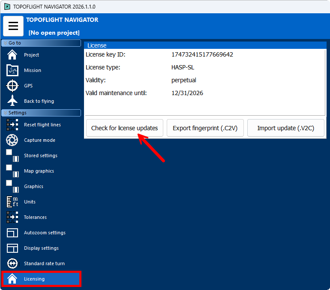This screenshot has width=330, height=290.
Task: Select the GPS crosshair icon
Action: [12, 86]
